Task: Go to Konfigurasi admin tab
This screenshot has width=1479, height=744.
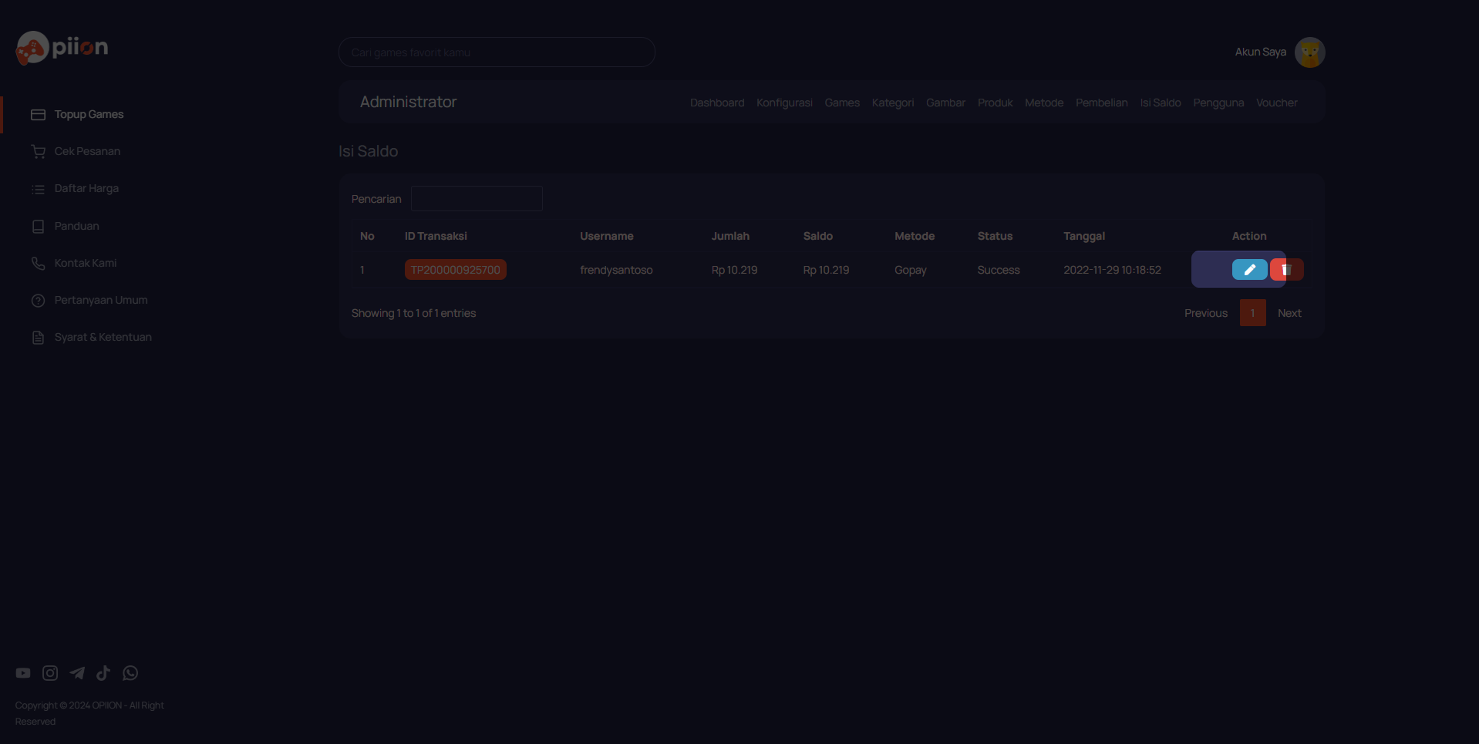Action: pos(784,103)
